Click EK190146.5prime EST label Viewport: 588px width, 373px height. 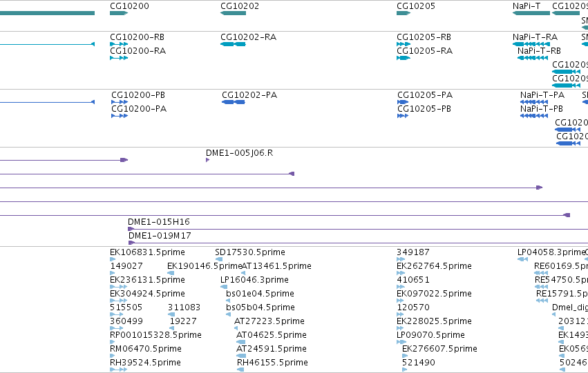(205, 266)
